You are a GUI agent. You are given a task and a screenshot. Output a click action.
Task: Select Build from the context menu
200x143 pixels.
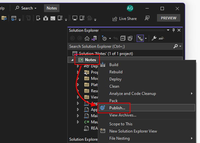click(x=147, y=65)
